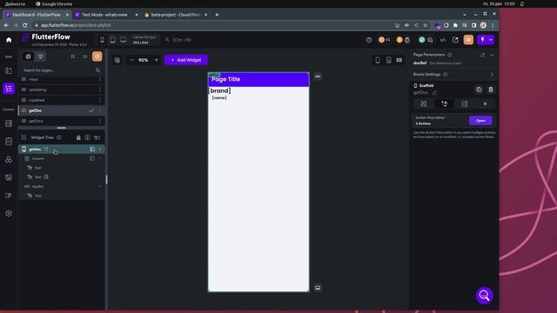Select Column in widget tree
This screenshot has width=557, height=313.
[x=61, y=158]
